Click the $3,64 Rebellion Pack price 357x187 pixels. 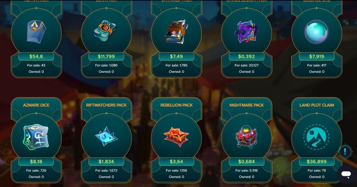(x=177, y=162)
